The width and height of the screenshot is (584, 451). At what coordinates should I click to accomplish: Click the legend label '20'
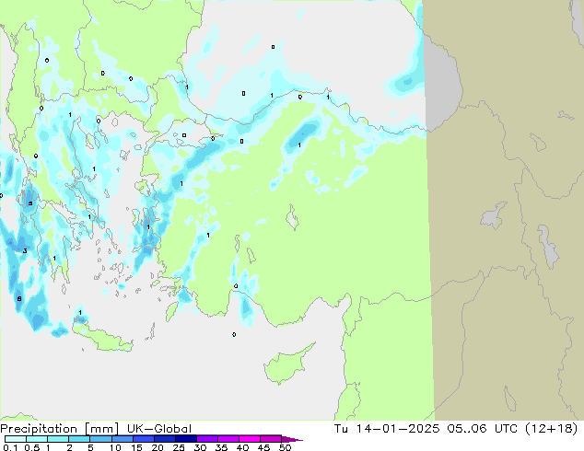[158, 447]
